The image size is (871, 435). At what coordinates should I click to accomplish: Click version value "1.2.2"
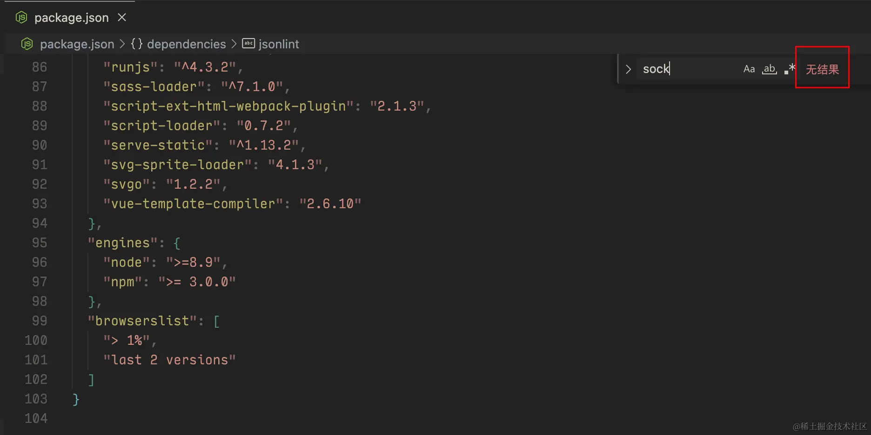coord(193,185)
